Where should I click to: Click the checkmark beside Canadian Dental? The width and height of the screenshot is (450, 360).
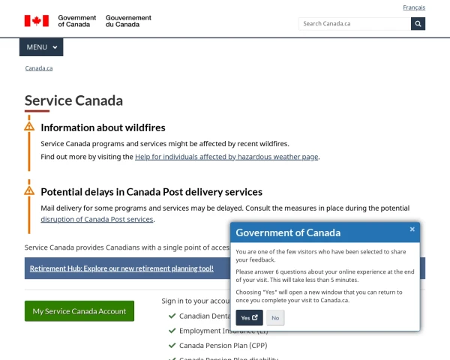172,316
